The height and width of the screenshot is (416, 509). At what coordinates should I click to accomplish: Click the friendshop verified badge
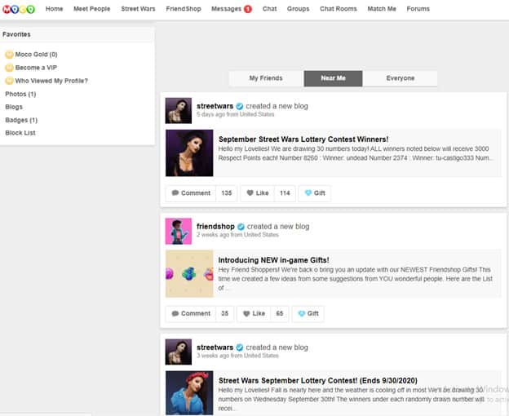(241, 227)
